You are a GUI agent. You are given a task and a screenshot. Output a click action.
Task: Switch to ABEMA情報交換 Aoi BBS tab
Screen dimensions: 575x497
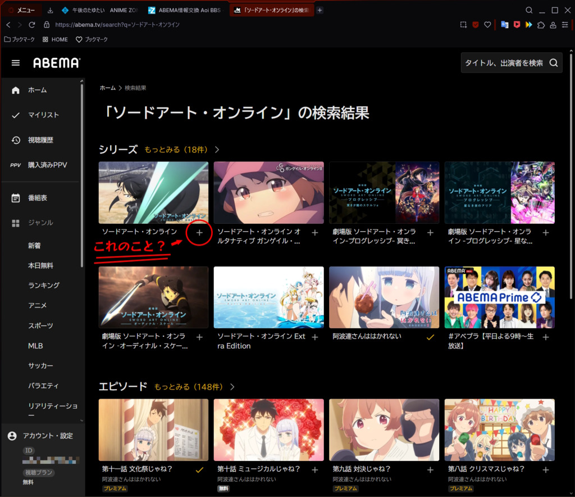(185, 10)
